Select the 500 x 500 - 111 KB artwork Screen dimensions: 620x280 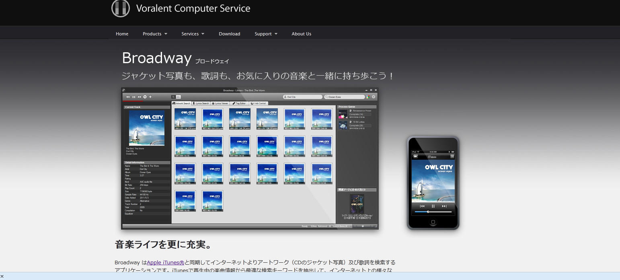point(267,146)
